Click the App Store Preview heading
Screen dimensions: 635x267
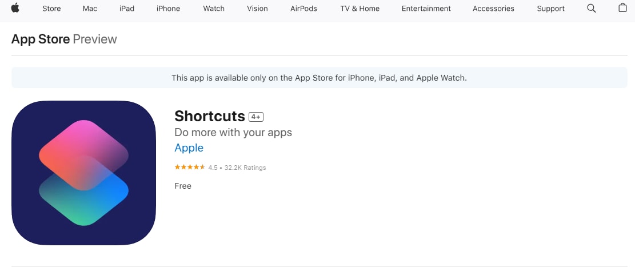tap(64, 39)
